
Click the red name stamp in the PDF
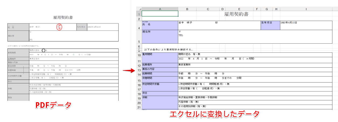(59, 27)
